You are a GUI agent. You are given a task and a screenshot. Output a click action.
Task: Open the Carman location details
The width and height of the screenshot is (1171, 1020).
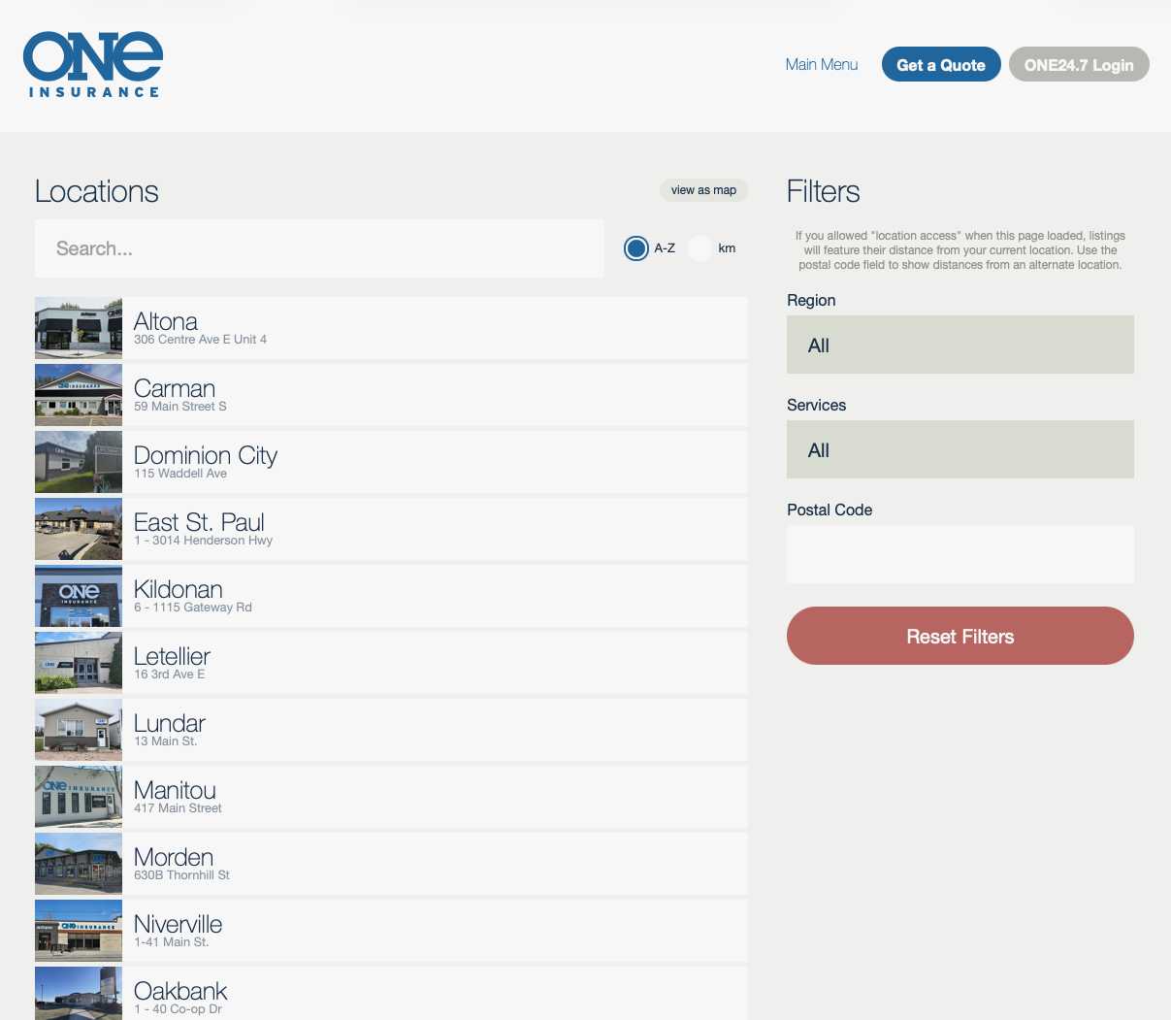(388, 394)
